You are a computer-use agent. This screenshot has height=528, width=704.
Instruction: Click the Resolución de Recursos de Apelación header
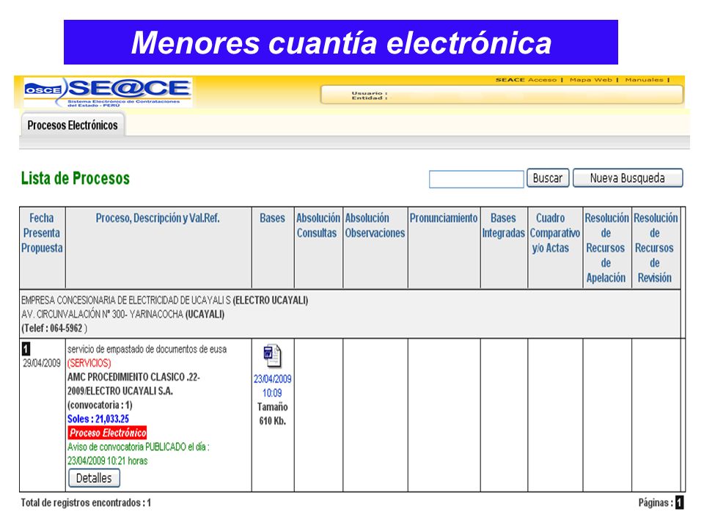pyautogui.click(x=606, y=248)
